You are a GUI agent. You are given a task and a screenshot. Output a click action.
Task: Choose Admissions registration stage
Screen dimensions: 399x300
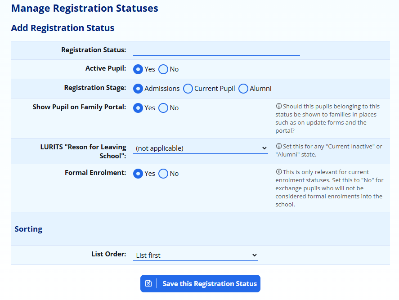click(138, 89)
